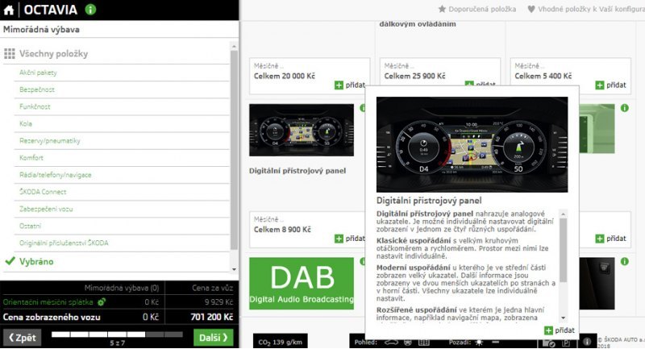
Task: Click the popup description scroll up arrow
Action: (x=563, y=214)
